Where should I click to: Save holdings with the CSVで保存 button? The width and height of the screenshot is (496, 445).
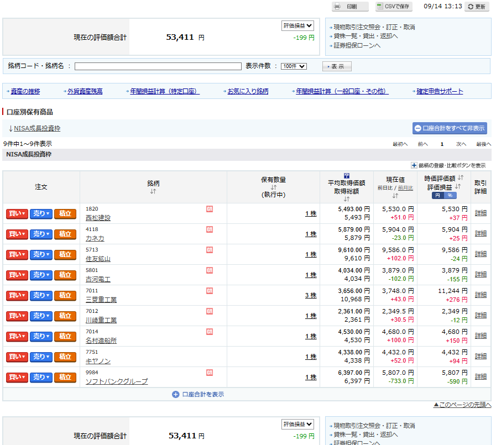394,7
